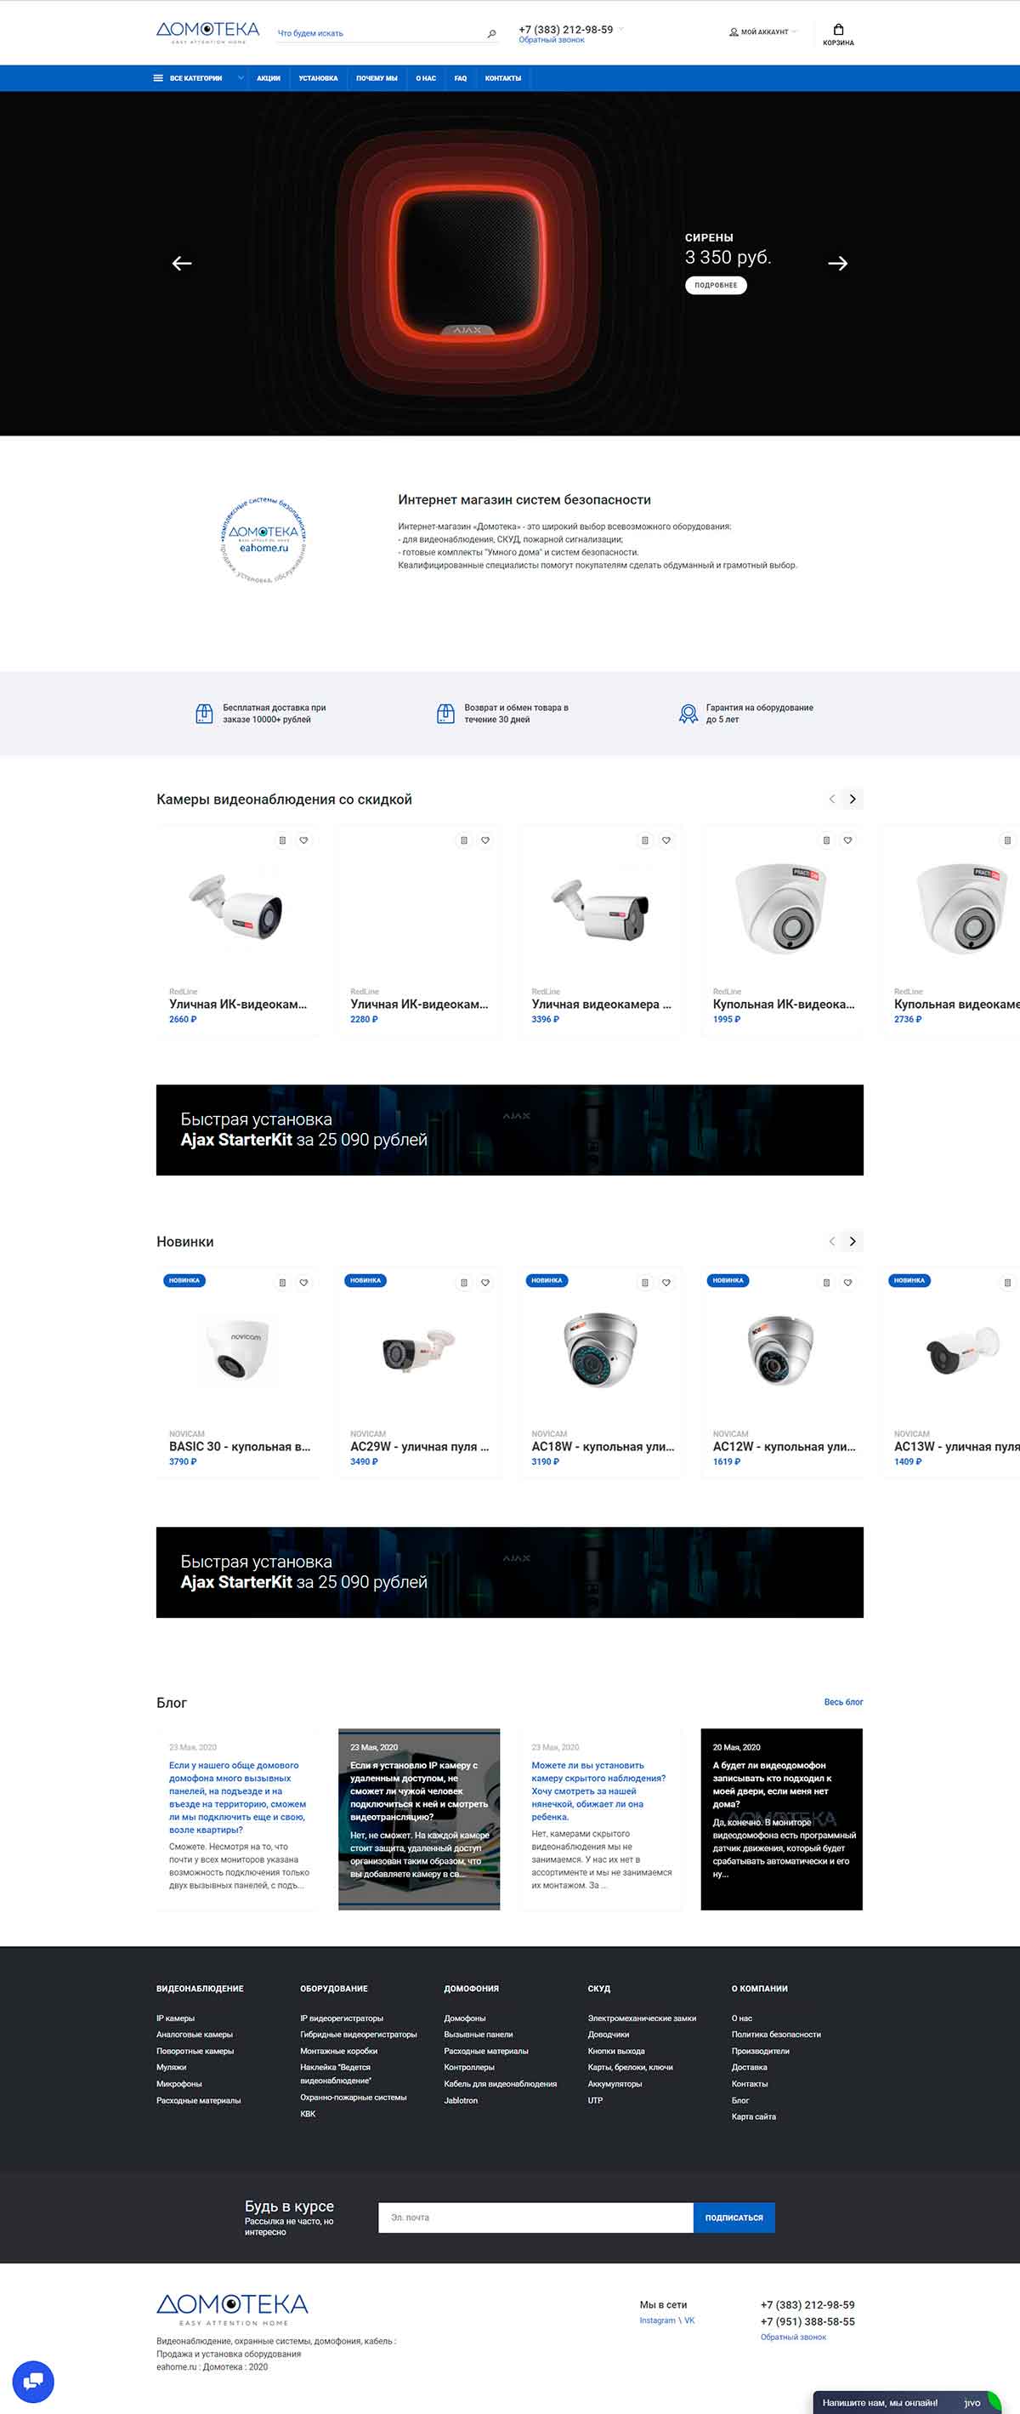This screenshot has height=2414, width=1020.
Task: Click footer Обратный звонок link
Action: coord(793,2337)
